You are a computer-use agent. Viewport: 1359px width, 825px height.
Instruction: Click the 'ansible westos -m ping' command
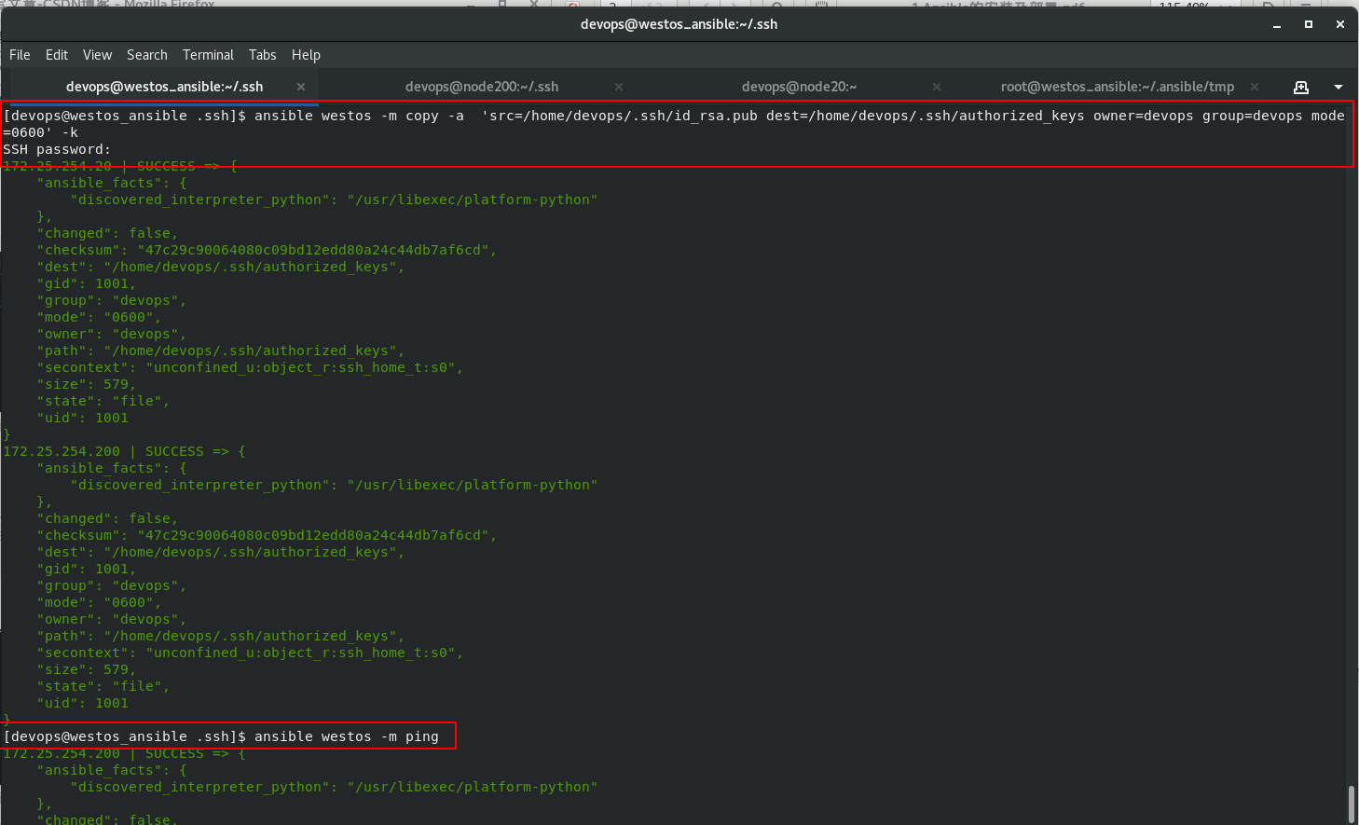coord(346,736)
